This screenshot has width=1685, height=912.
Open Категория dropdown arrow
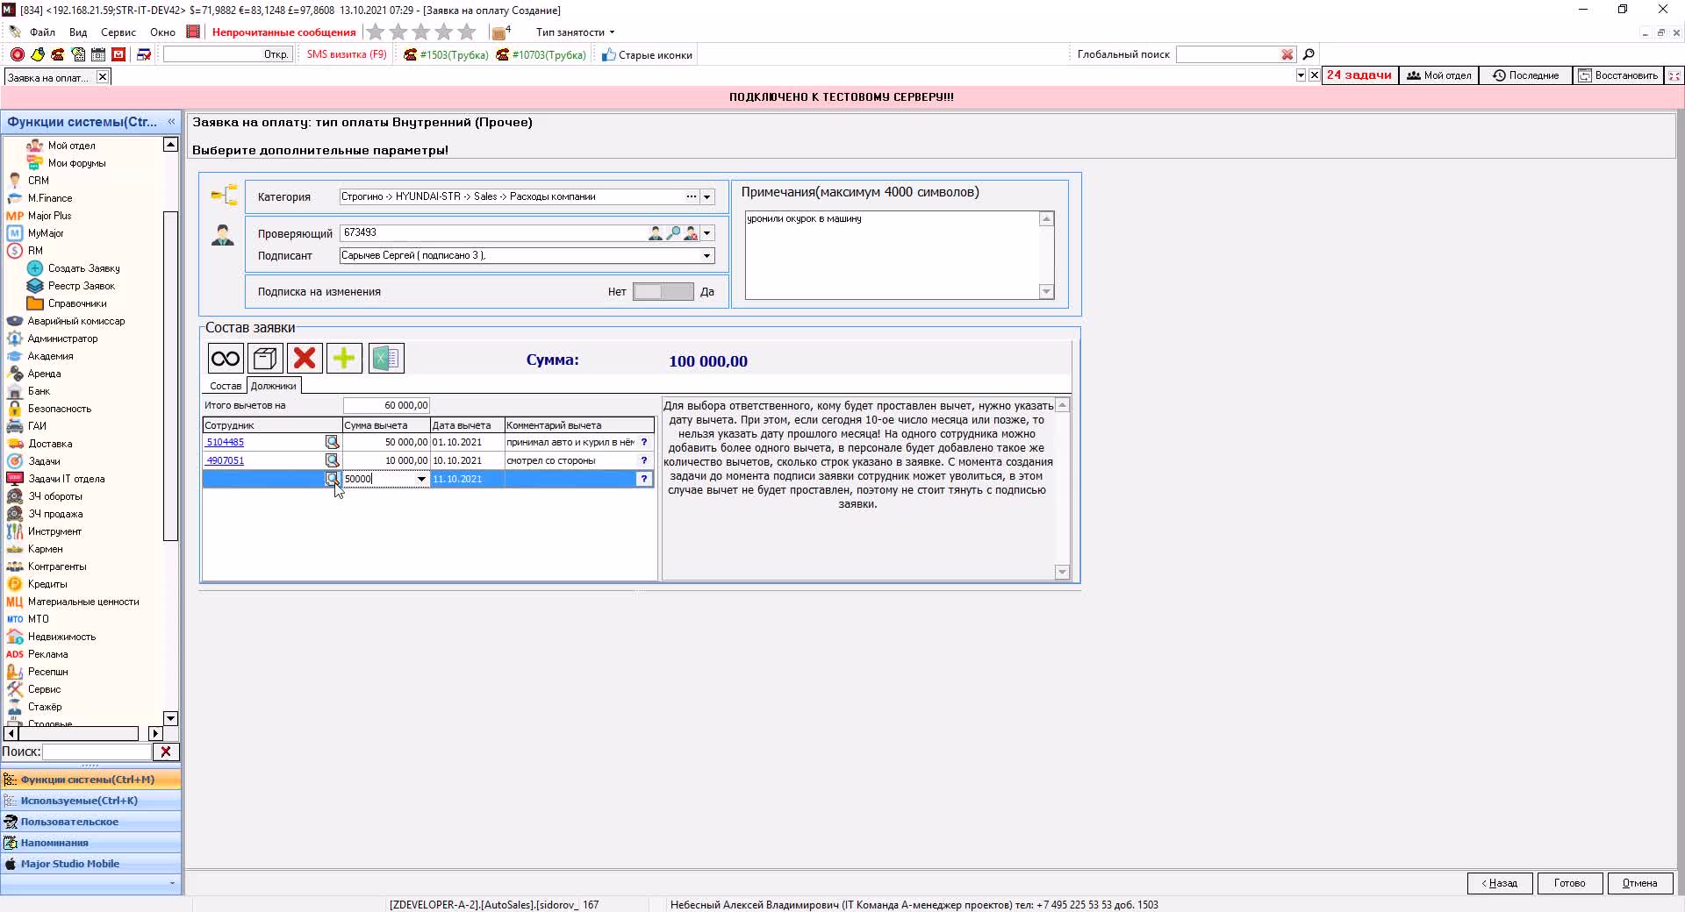(x=707, y=197)
